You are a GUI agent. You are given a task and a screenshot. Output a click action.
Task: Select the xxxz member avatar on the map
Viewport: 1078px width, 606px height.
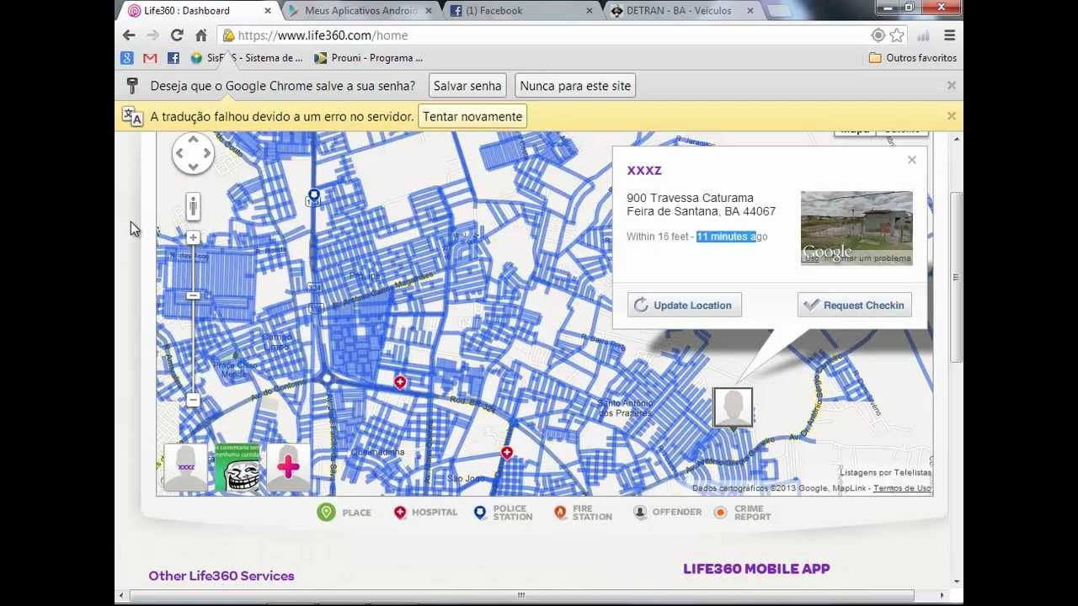click(733, 408)
